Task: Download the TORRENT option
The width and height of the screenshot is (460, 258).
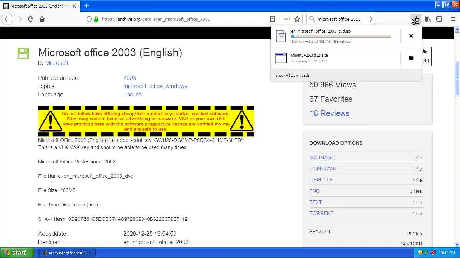Action: [321, 213]
